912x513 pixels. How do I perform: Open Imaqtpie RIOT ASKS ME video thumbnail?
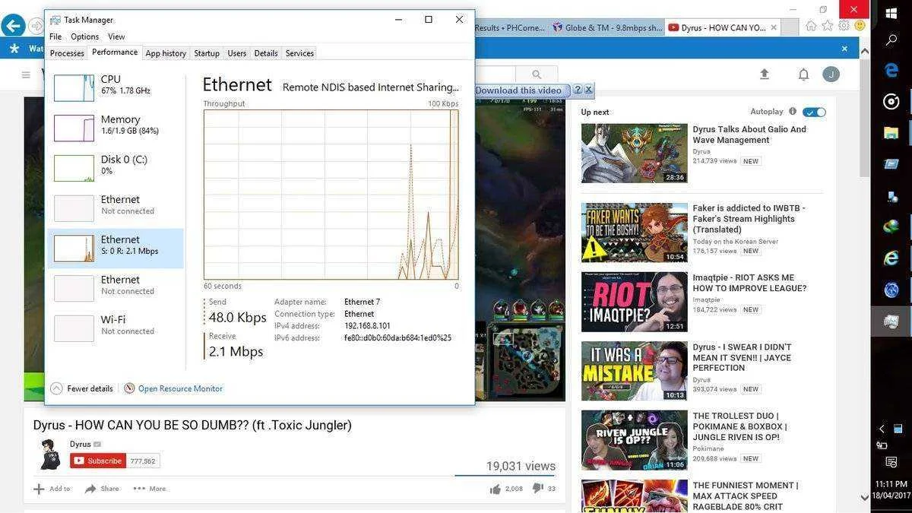tap(634, 302)
